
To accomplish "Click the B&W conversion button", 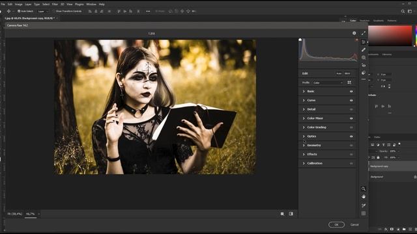I will pos(347,73).
